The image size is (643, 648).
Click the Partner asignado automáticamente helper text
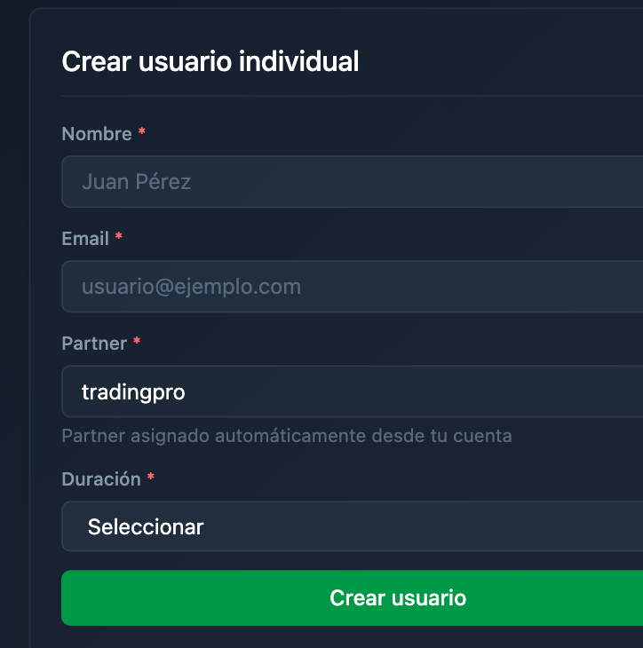(286, 436)
